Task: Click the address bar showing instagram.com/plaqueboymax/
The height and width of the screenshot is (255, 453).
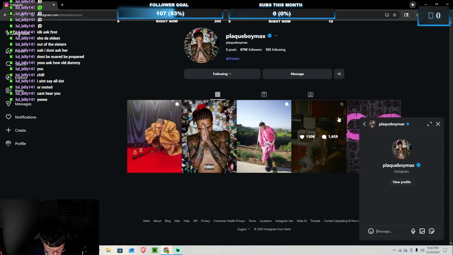Action: [x=59, y=15]
